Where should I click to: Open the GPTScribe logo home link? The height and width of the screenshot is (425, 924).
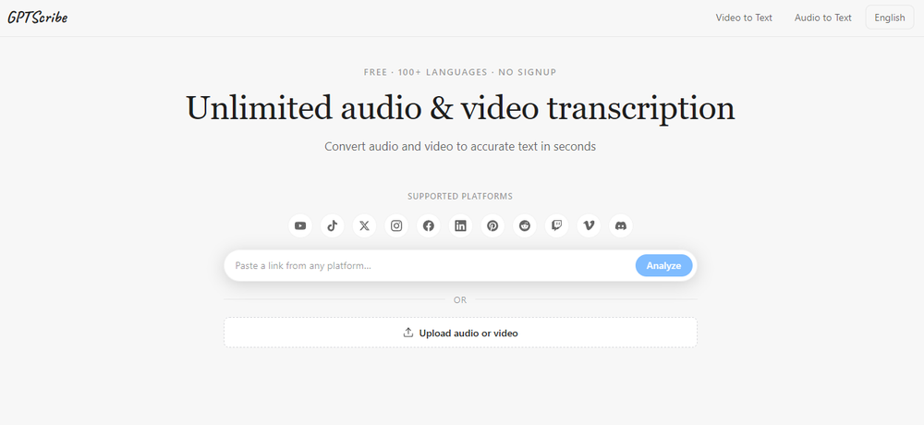coord(38,18)
